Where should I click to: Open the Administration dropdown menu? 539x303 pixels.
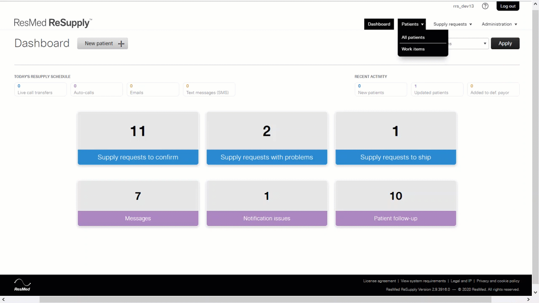[499, 24]
